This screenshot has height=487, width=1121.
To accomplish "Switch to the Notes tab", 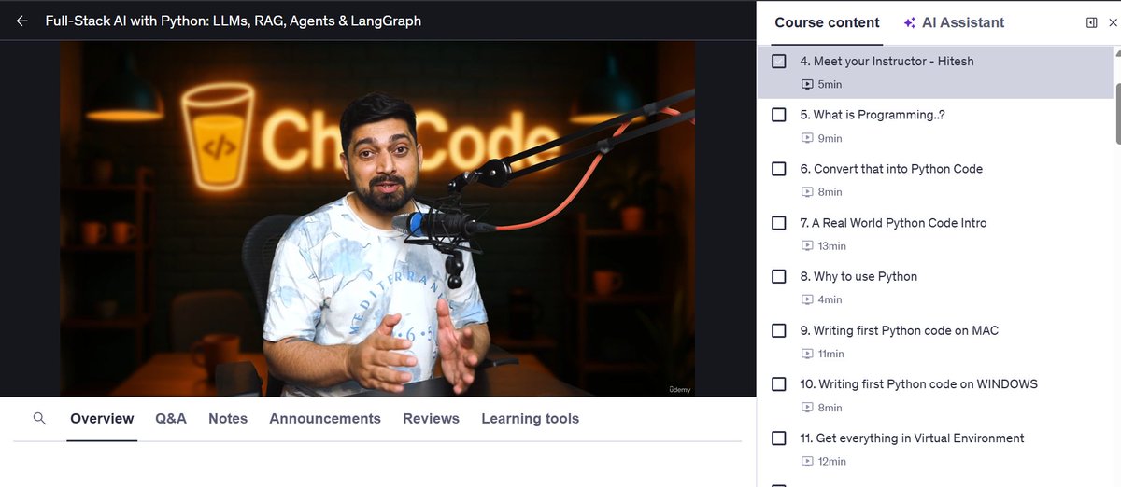I will (228, 419).
